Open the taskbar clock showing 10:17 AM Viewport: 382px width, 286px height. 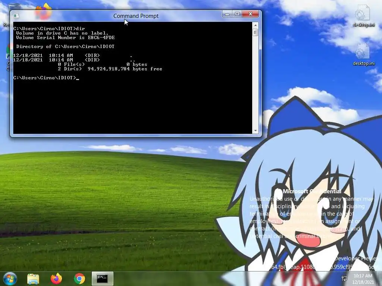[x=363, y=279]
